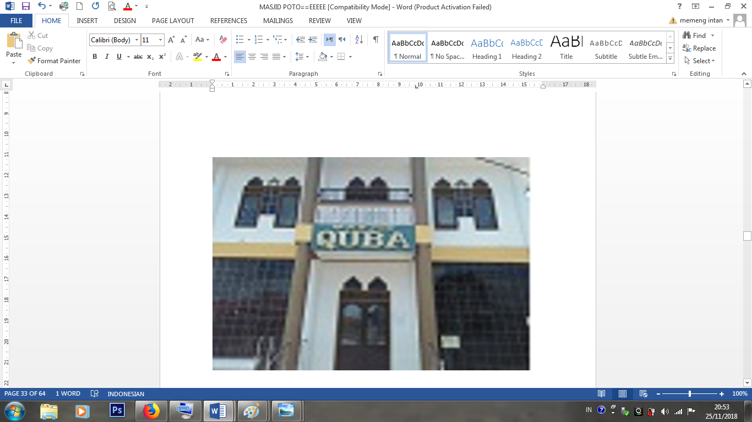Toggle left-to-right text direction
This screenshot has height=422, width=752.
[x=329, y=40]
